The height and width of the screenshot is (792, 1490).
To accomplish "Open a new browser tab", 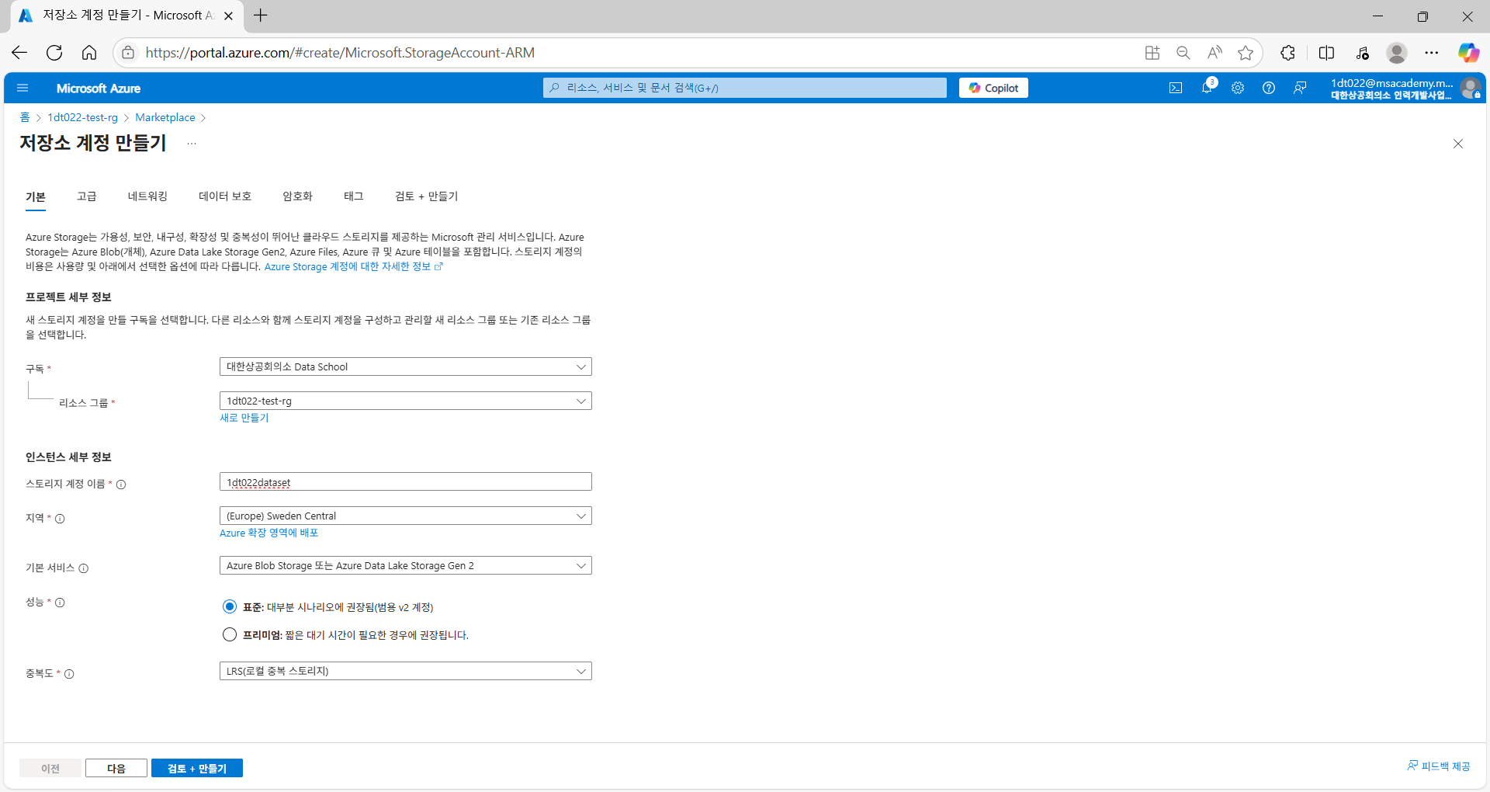I will pyautogui.click(x=261, y=16).
